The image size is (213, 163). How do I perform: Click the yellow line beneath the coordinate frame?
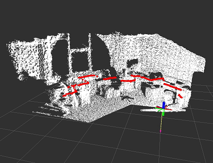[x=162, y=121]
